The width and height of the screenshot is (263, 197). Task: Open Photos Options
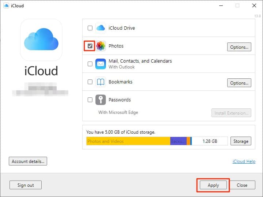[239, 47]
